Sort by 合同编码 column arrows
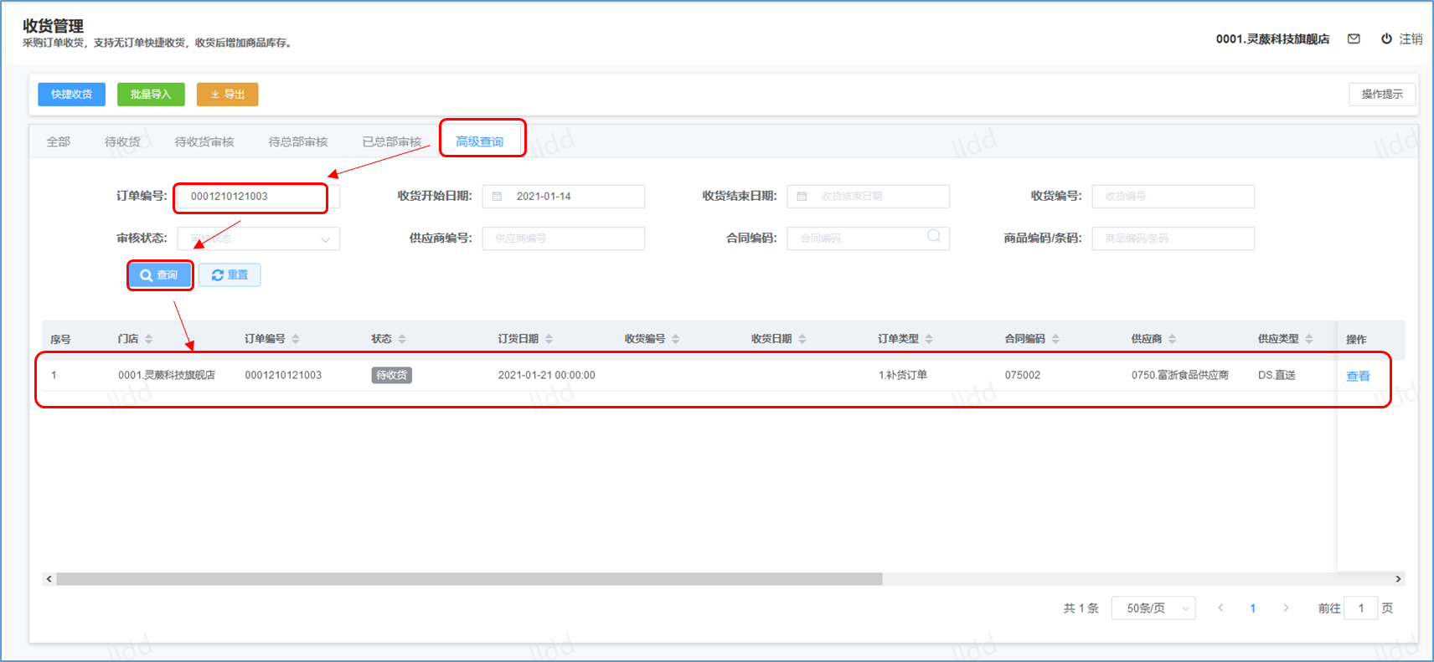The image size is (1434, 662). click(1055, 339)
